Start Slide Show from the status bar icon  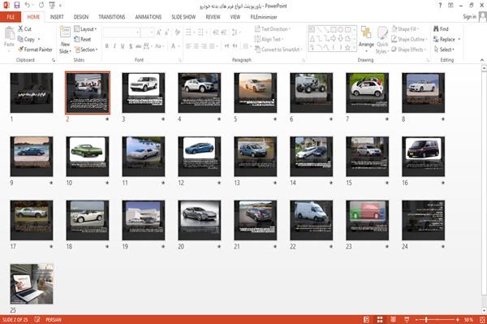407,320
